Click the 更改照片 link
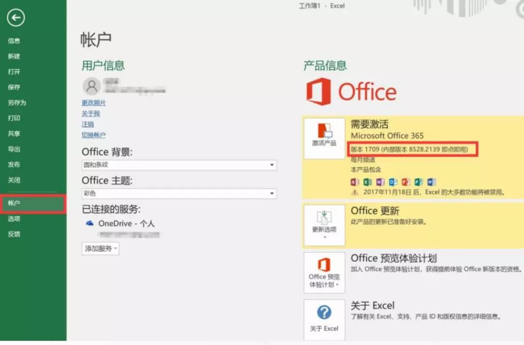This screenshot has height=345, width=524. [x=94, y=103]
